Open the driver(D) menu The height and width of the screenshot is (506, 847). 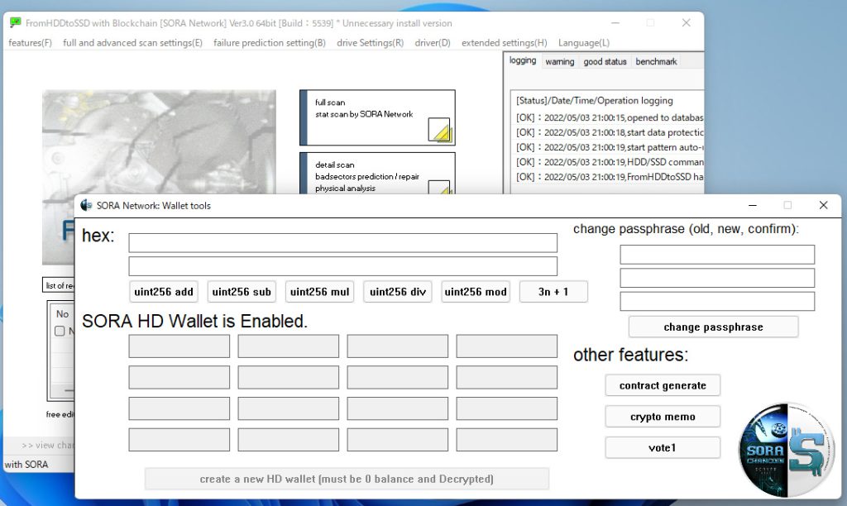[x=433, y=43]
